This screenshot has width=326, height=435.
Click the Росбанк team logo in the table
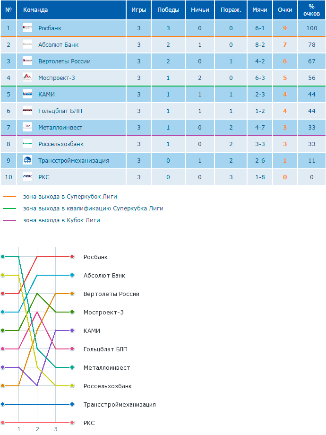(x=27, y=28)
